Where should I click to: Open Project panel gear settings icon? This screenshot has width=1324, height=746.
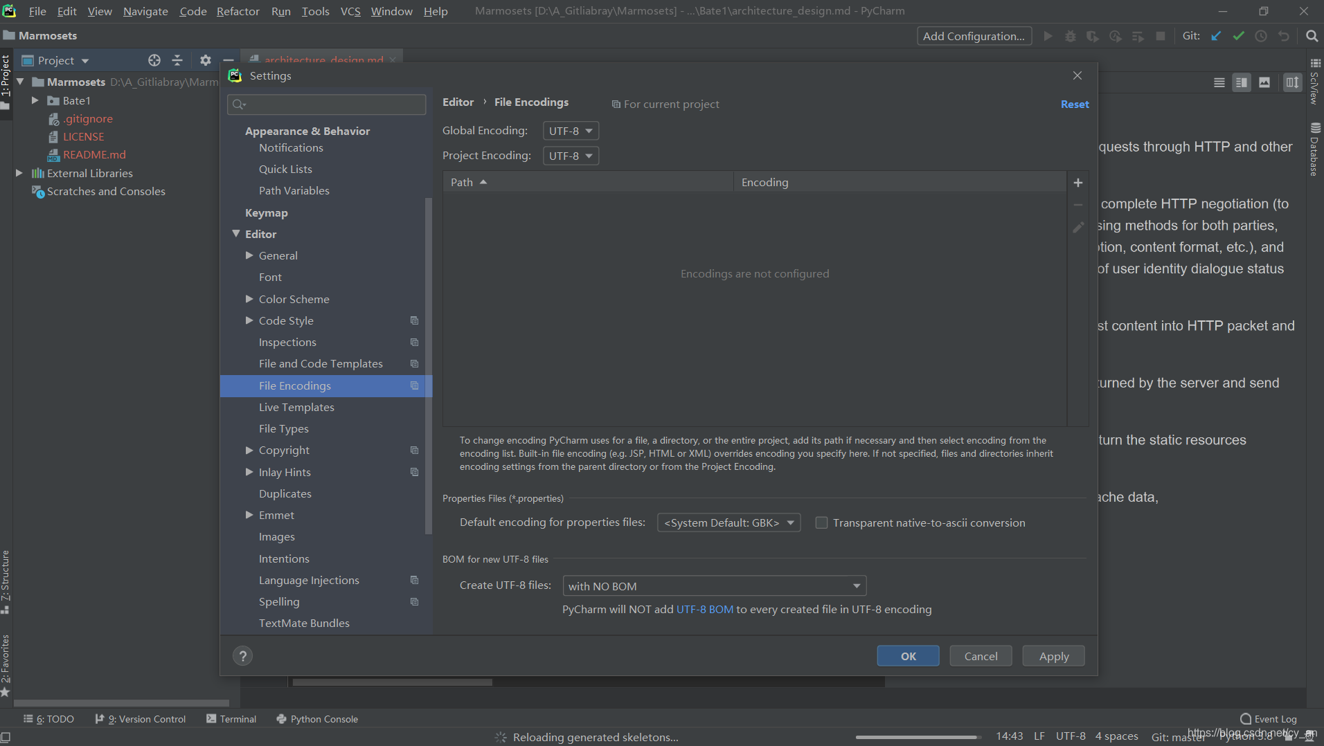pos(205,60)
